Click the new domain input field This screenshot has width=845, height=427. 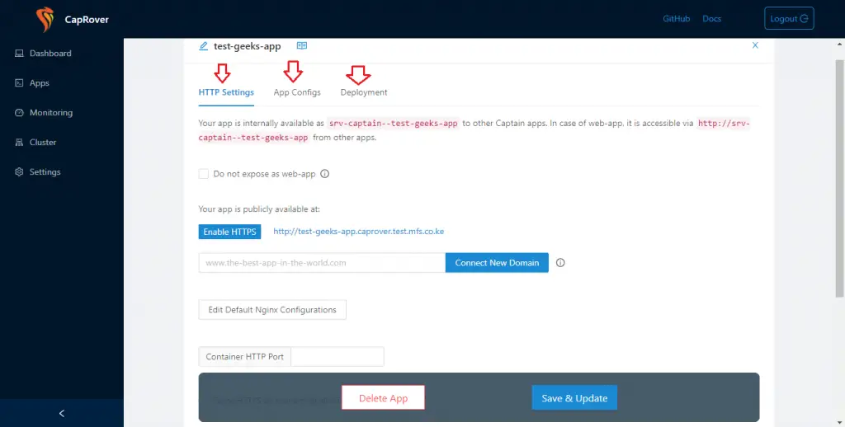pos(322,263)
